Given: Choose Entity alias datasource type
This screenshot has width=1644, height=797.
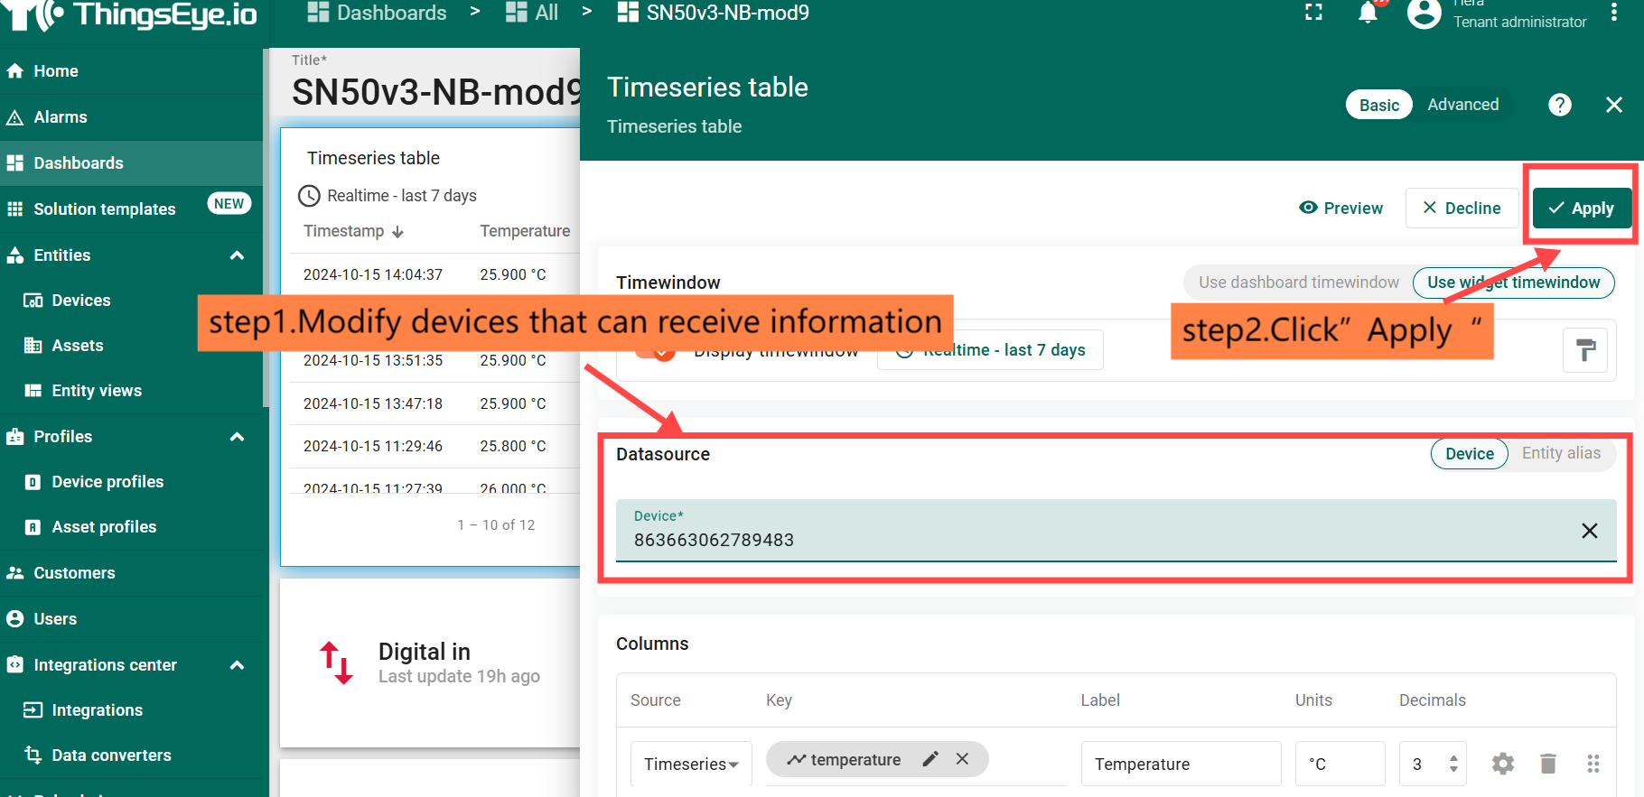Looking at the screenshot, I should coord(1560,453).
